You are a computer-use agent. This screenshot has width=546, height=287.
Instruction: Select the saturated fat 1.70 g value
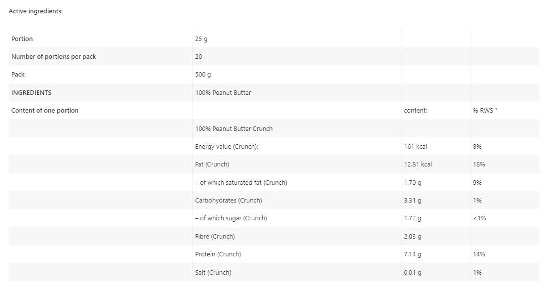412,182
